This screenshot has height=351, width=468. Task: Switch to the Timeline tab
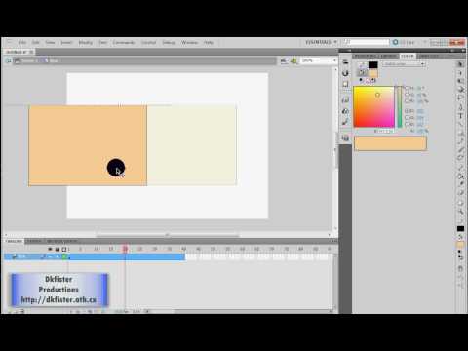tap(15, 241)
